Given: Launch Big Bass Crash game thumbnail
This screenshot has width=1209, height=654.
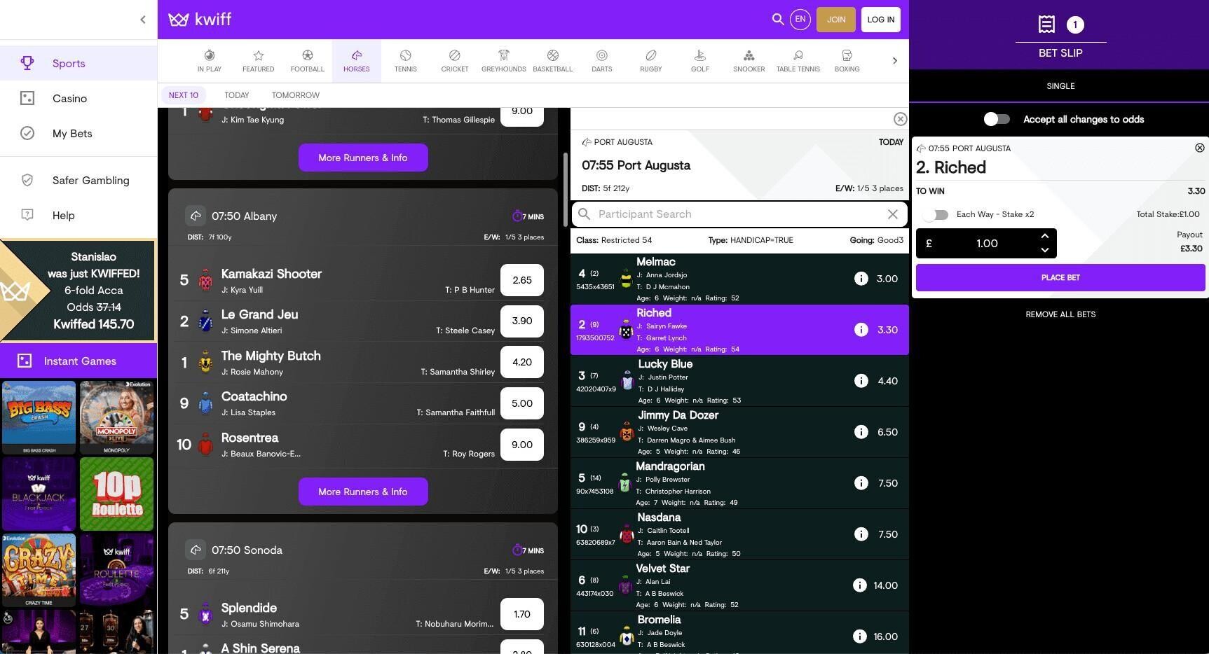Looking at the screenshot, I should pos(39,417).
